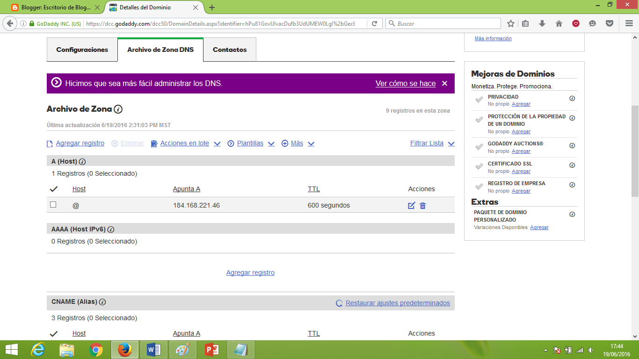Reload the page with refresh icon
The width and height of the screenshot is (639, 359).
(x=375, y=23)
